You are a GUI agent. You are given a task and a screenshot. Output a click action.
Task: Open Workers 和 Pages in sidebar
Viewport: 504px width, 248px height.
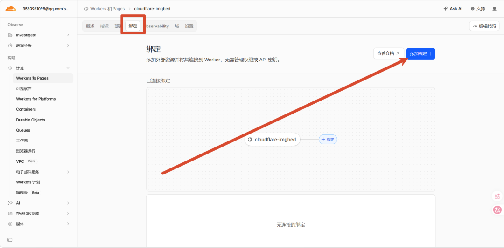coord(43,78)
